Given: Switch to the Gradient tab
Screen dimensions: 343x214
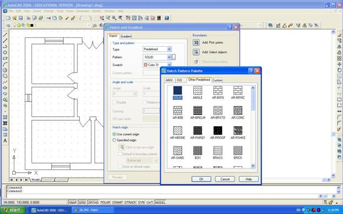Looking at the screenshot, I should 126,36.
